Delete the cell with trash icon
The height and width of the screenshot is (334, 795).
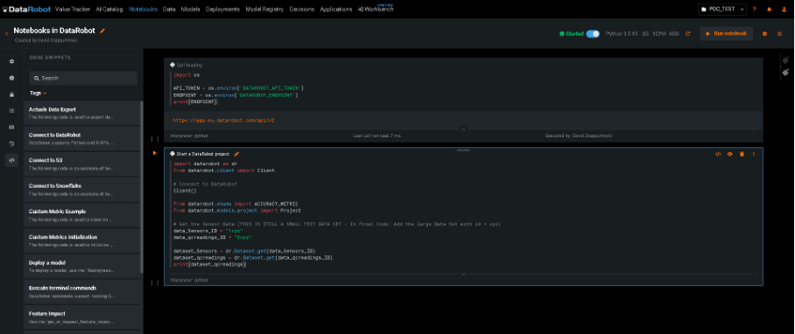tap(742, 154)
